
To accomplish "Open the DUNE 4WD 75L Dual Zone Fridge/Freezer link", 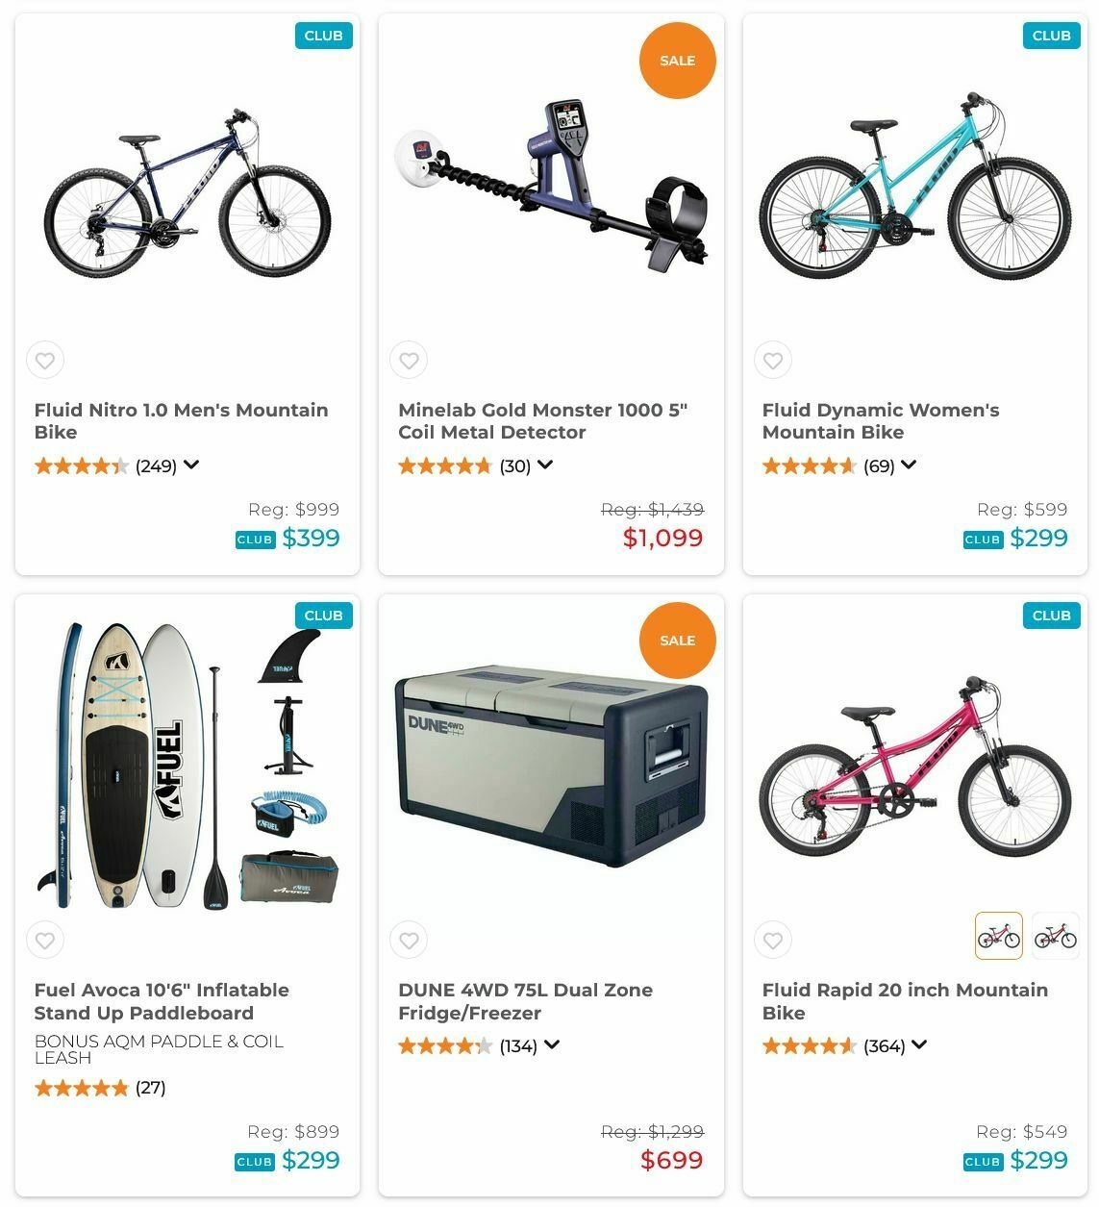I will 525,1001.
